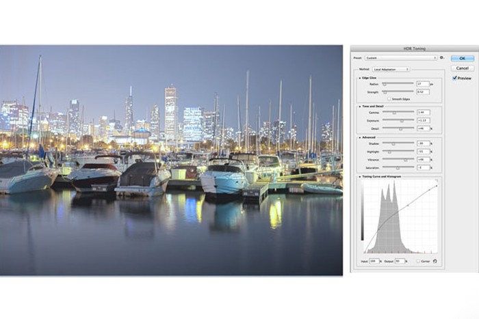Click the Saturation slider track
This screenshot has height=319, width=479.
click(x=398, y=167)
